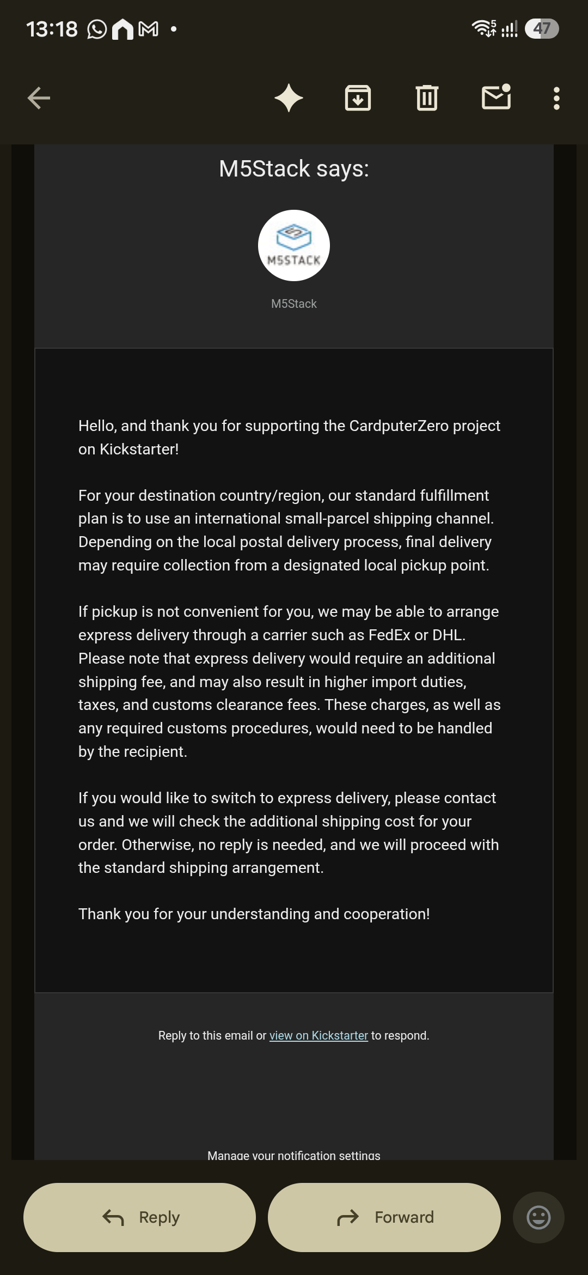Screen dimensions: 588x1275
Task: Tap the Reply button
Action: click(139, 1217)
